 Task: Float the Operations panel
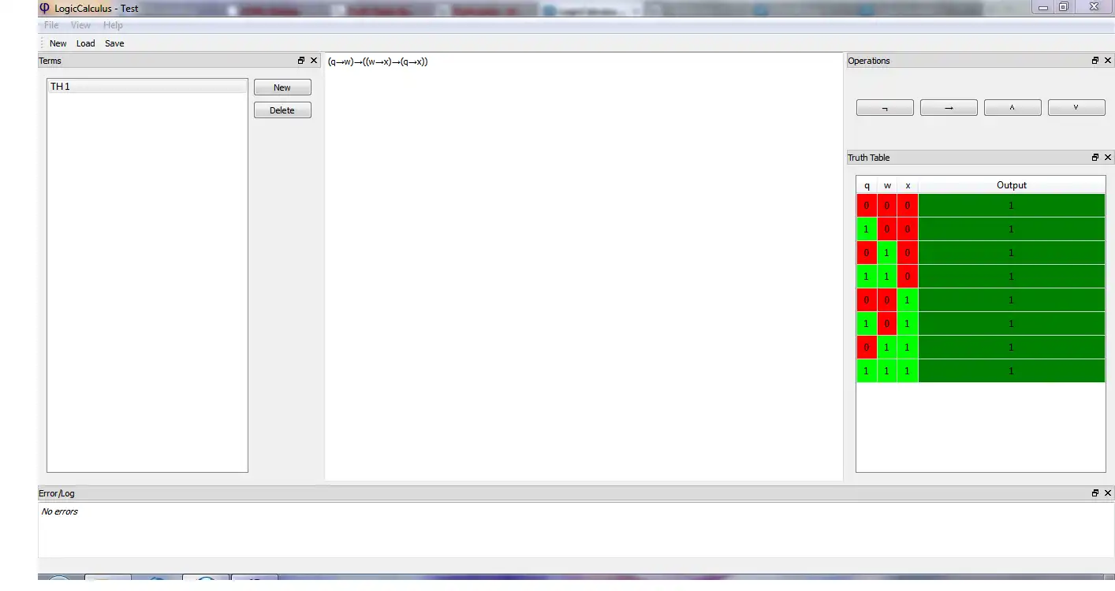tap(1095, 61)
